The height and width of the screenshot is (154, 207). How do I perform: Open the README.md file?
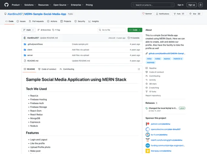tap(33, 61)
